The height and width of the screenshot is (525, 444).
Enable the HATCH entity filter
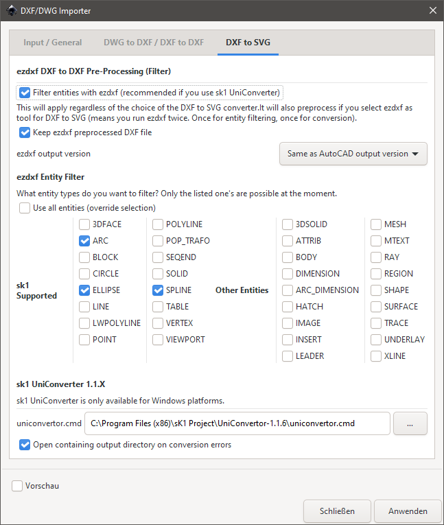(288, 307)
